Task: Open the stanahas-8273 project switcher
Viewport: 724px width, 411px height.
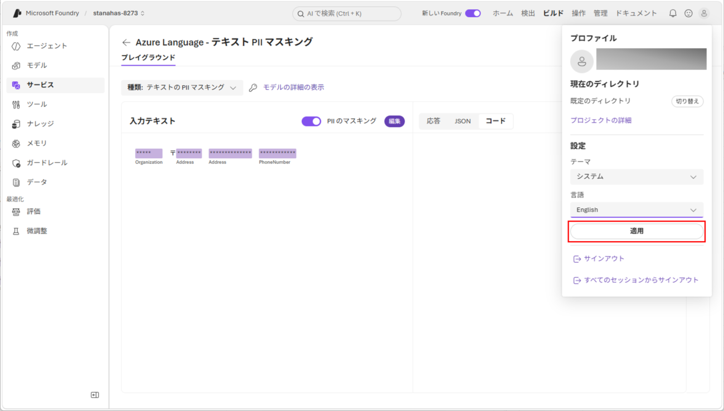Action: click(119, 13)
